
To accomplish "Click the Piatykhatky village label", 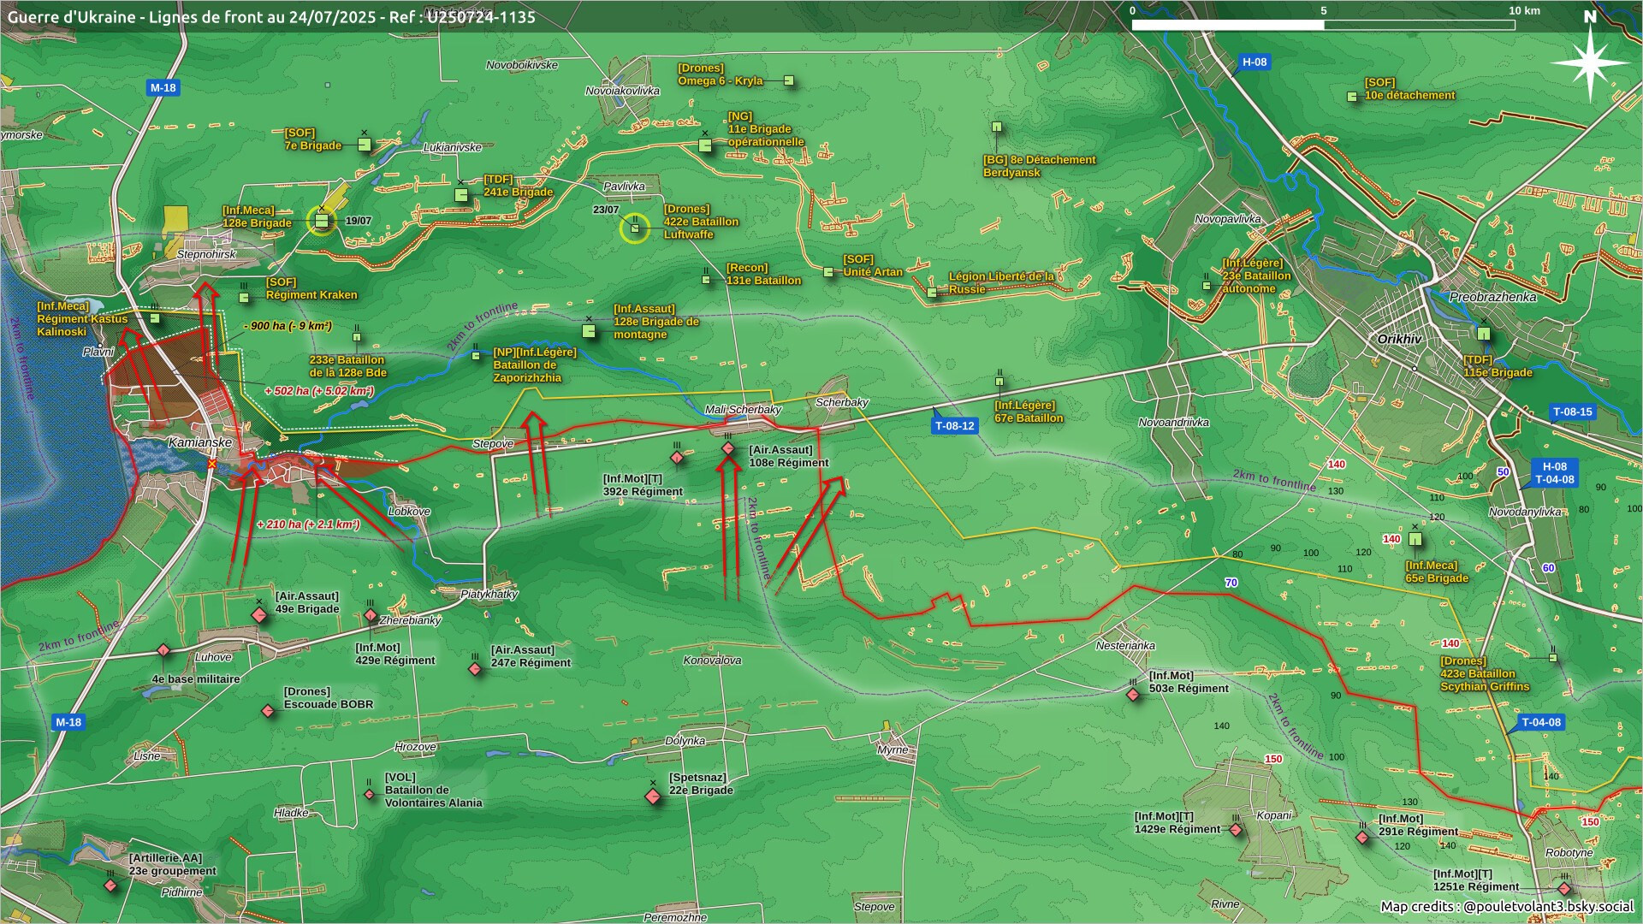I will [489, 594].
